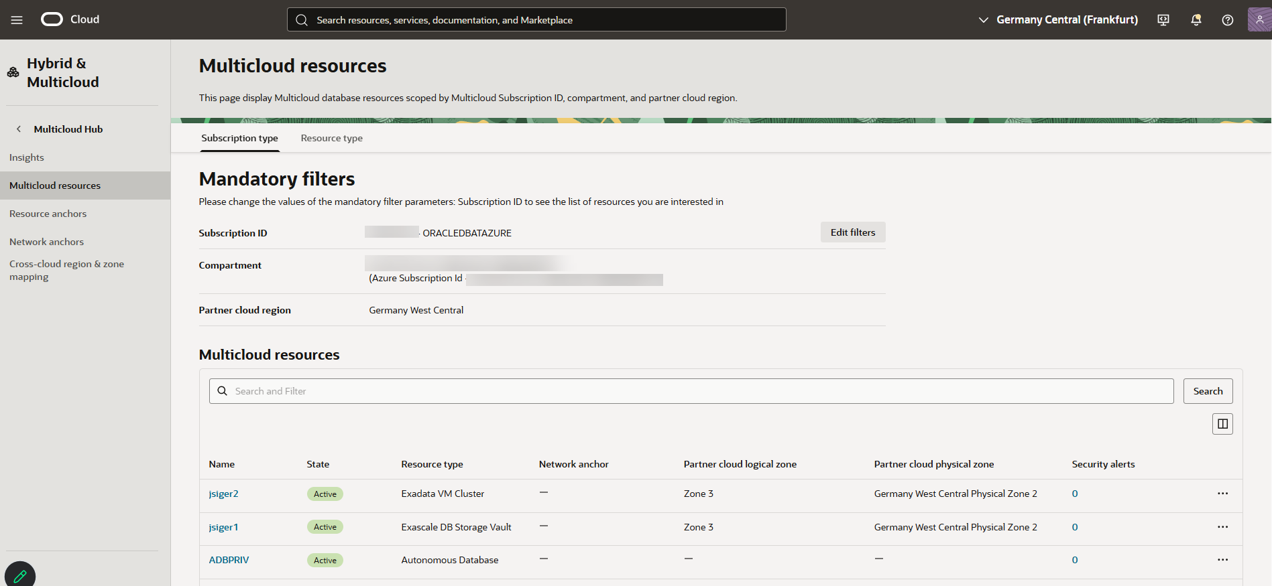Click the Germany West Central region value

(x=416, y=310)
